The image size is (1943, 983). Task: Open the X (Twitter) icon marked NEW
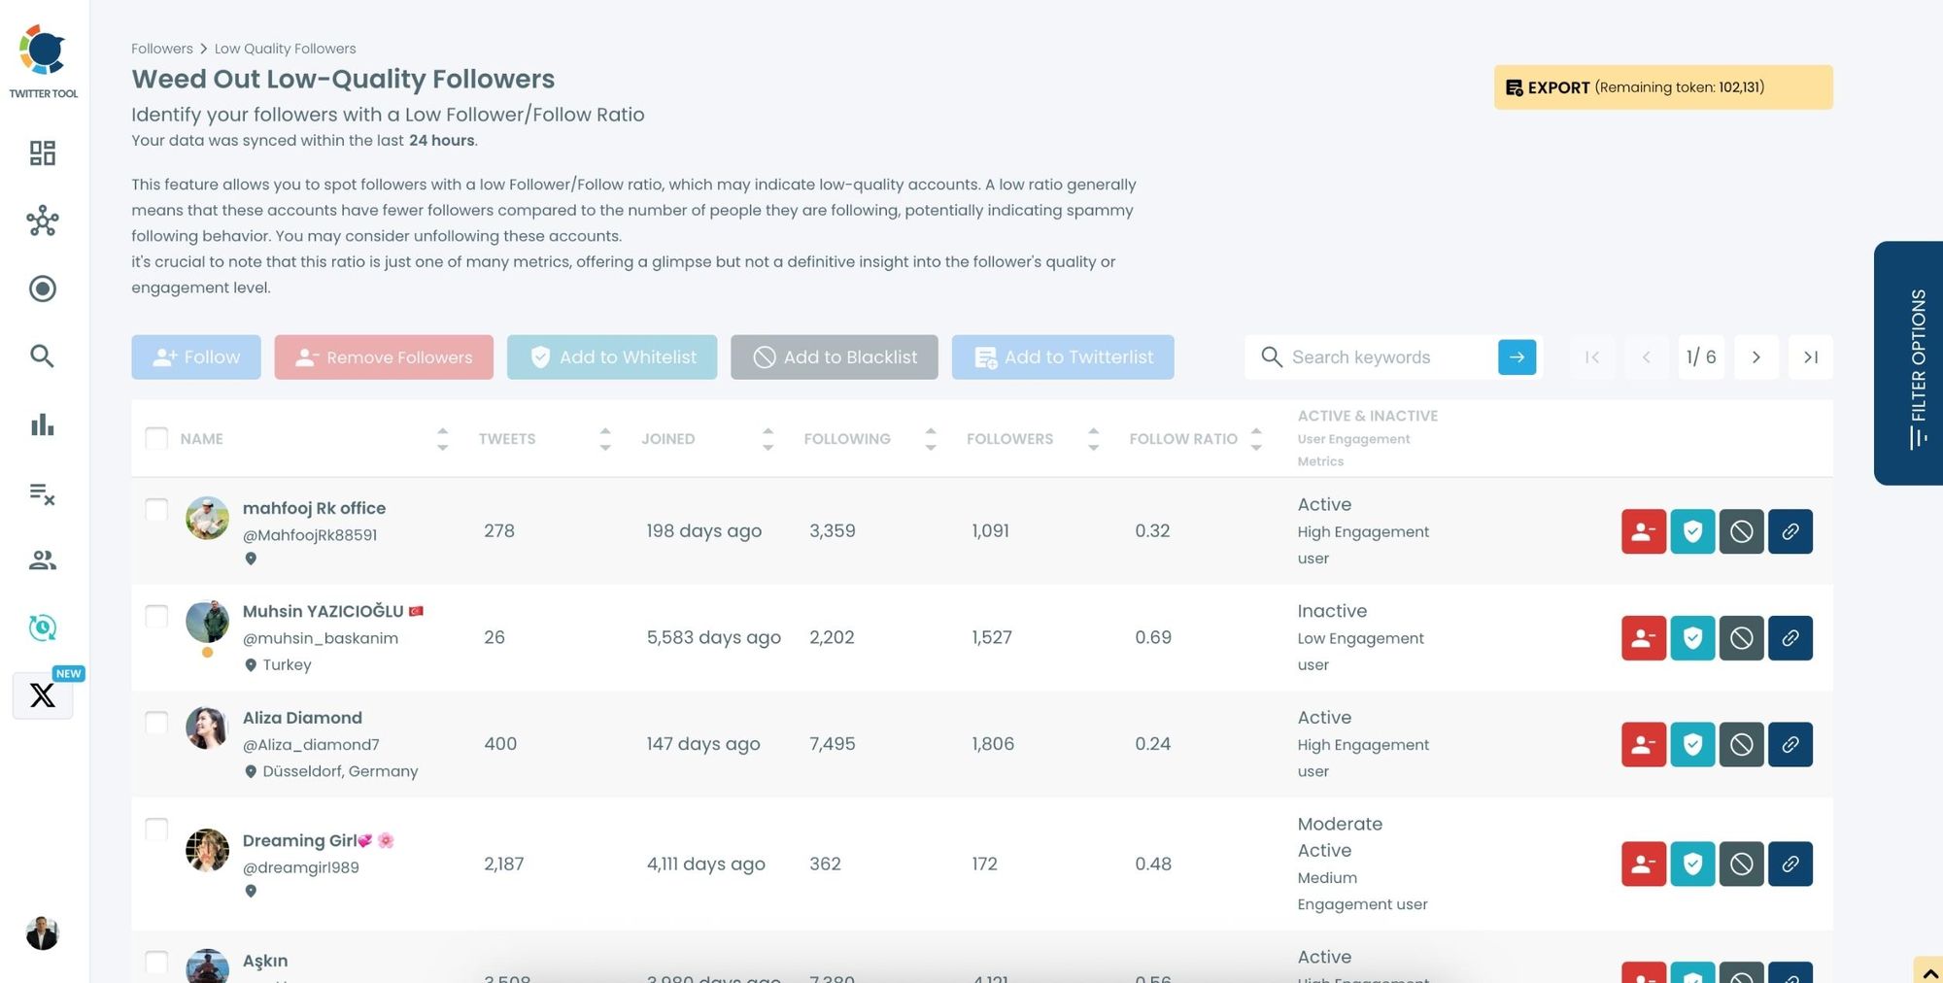pos(42,695)
